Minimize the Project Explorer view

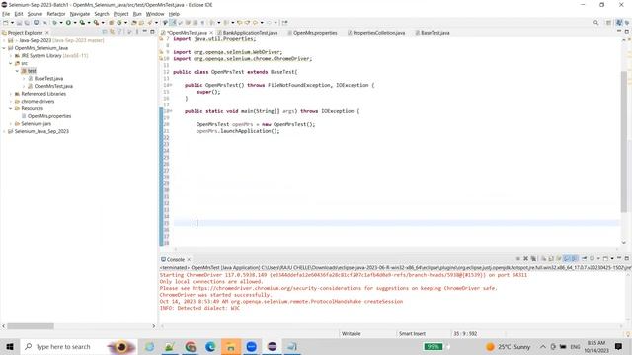[x=145, y=31]
